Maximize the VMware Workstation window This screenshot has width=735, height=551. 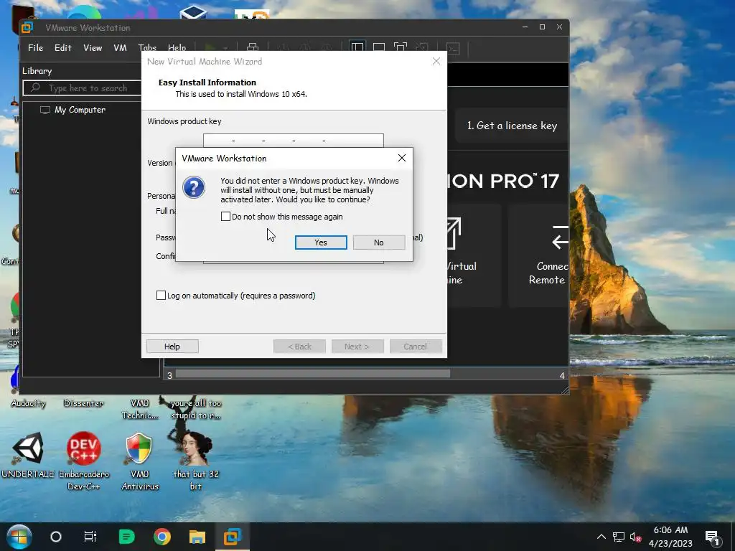tap(543, 27)
